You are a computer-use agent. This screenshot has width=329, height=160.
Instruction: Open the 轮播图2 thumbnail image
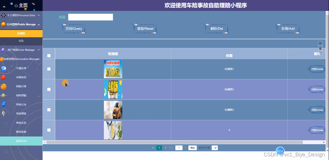click(113, 89)
